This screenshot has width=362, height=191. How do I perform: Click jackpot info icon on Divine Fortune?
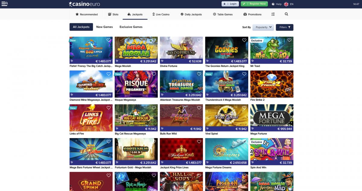(162, 61)
